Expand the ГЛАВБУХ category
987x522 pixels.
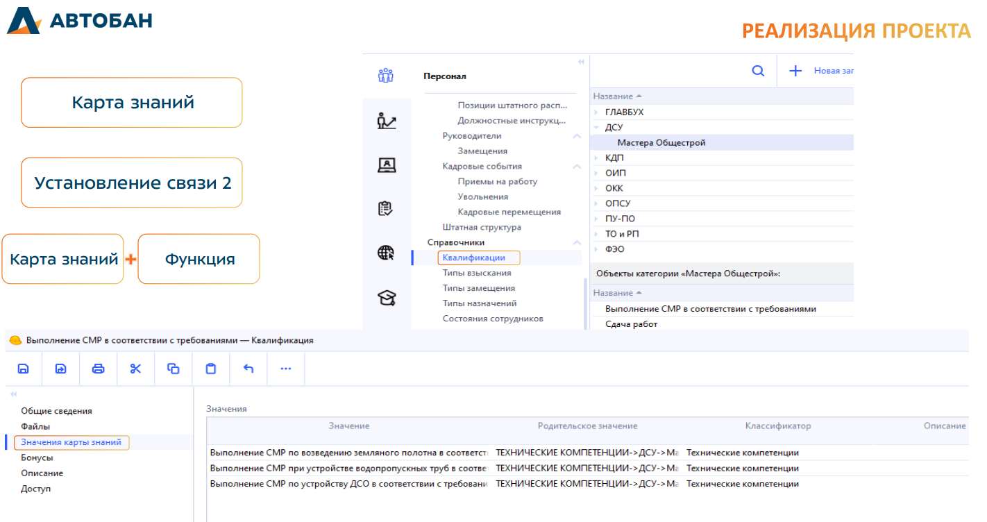point(596,112)
